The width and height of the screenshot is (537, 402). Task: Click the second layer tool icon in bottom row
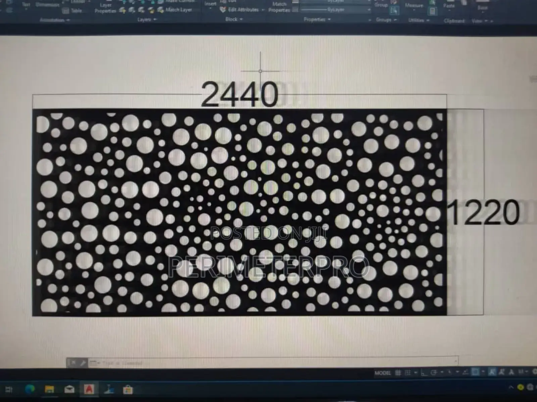coord(132,10)
